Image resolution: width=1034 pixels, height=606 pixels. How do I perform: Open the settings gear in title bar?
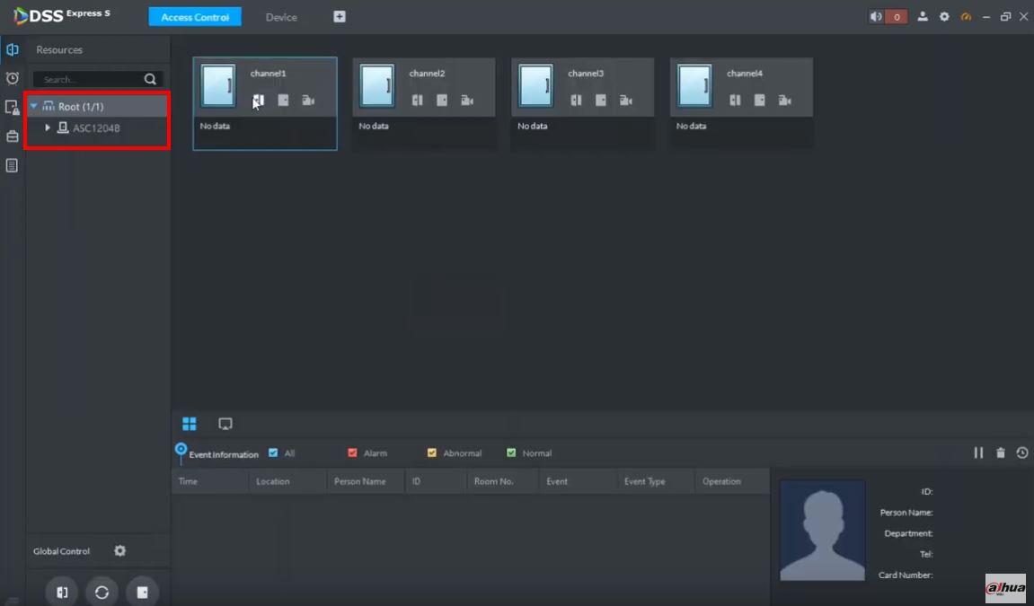coord(944,16)
